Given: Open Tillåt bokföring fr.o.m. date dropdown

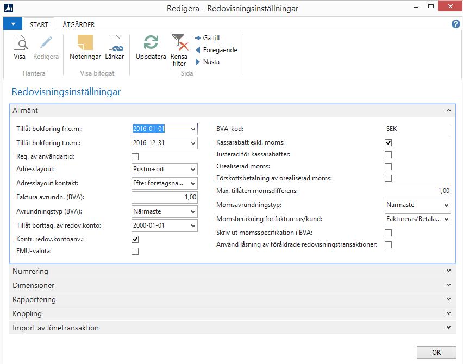Looking at the screenshot, I should point(193,129).
